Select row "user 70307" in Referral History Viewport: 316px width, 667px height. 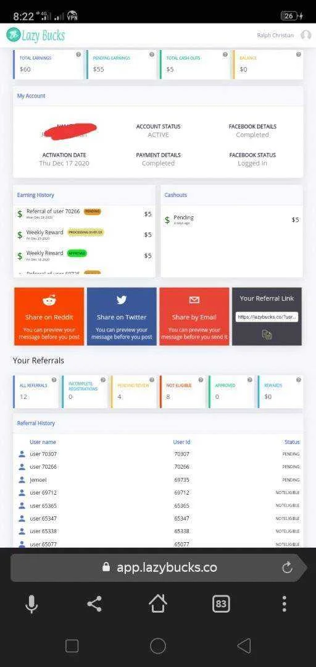click(158, 454)
